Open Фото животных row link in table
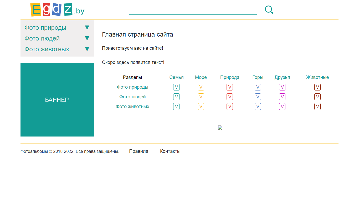This screenshot has height=202, width=359. (x=132, y=107)
